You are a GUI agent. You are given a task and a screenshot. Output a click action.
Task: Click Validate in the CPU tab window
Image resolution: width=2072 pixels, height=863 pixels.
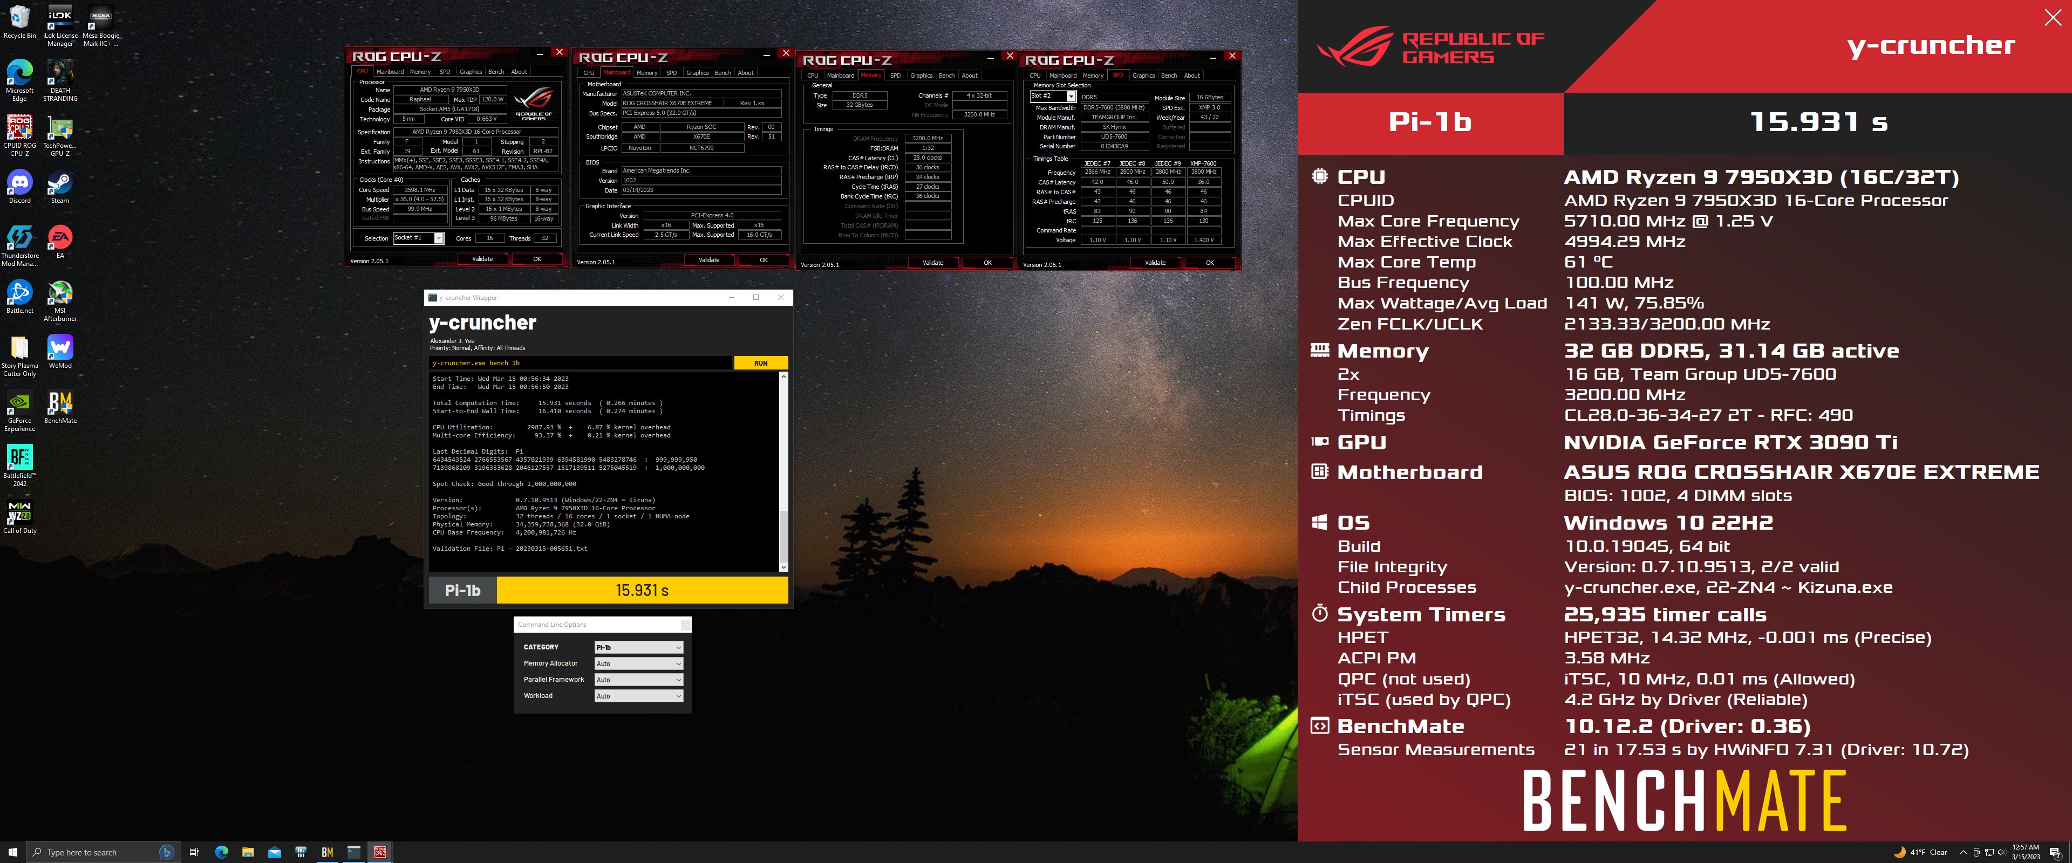pyautogui.click(x=482, y=259)
